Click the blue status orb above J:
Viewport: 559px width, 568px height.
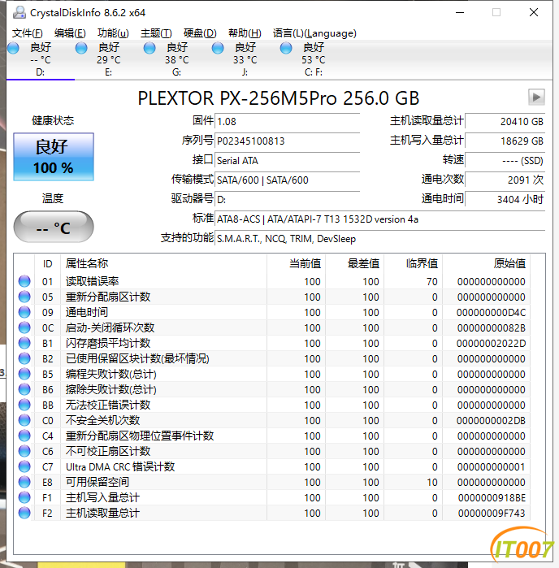click(x=218, y=48)
